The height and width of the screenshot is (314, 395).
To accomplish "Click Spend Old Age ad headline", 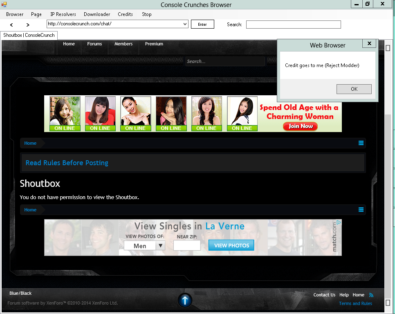I will tap(299, 112).
